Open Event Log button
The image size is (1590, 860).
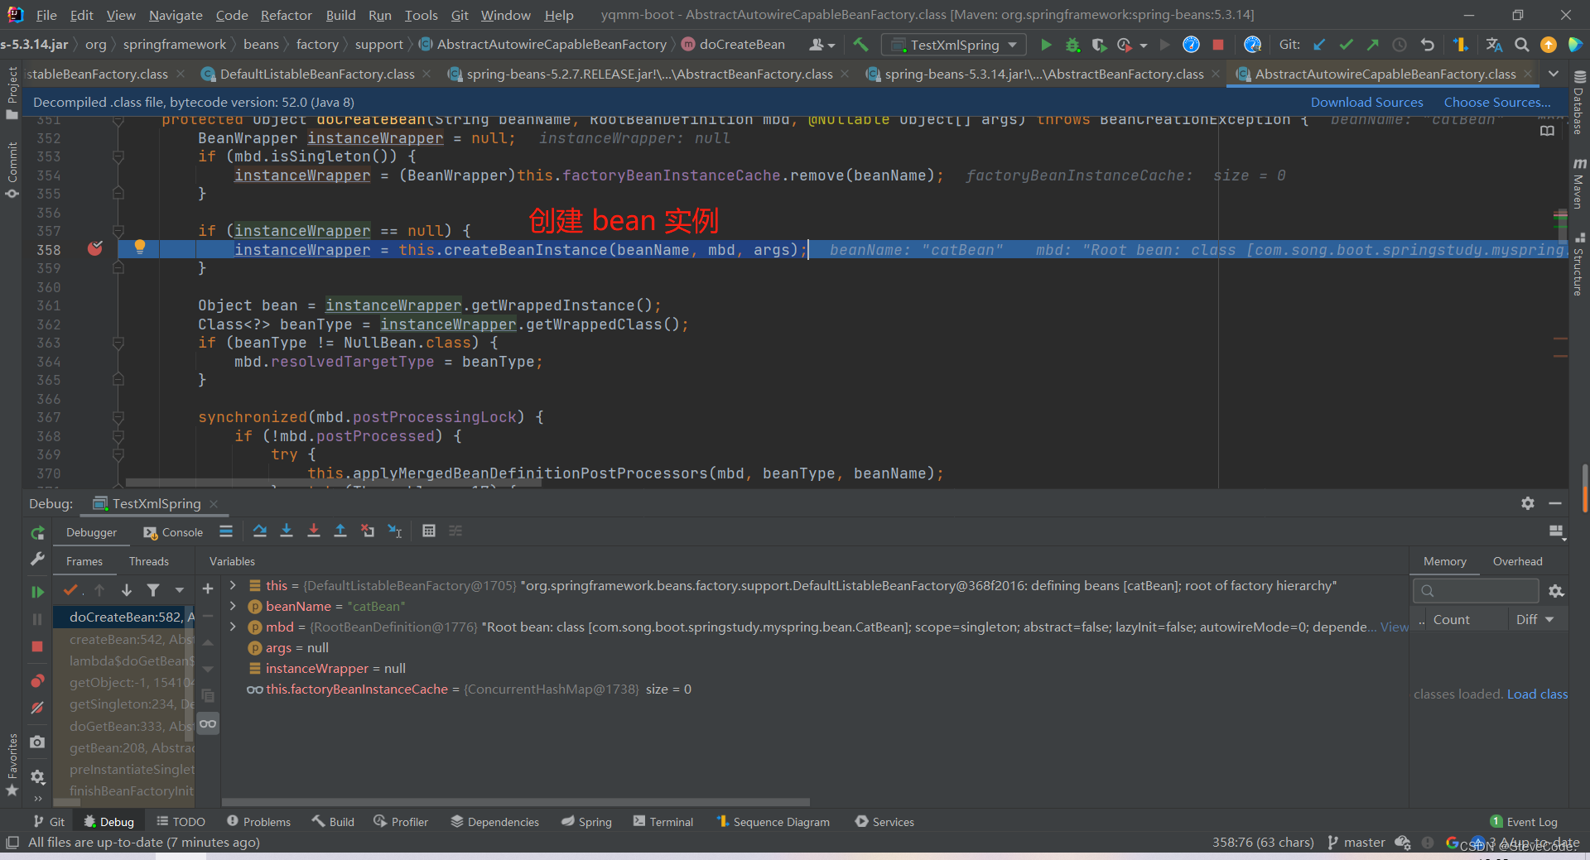(x=1524, y=822)
